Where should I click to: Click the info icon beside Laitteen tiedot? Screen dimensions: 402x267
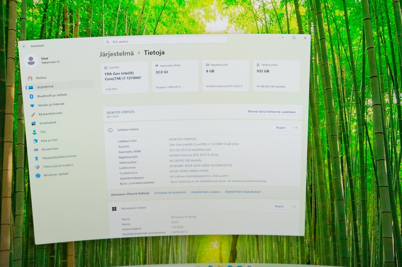[110, 130]
